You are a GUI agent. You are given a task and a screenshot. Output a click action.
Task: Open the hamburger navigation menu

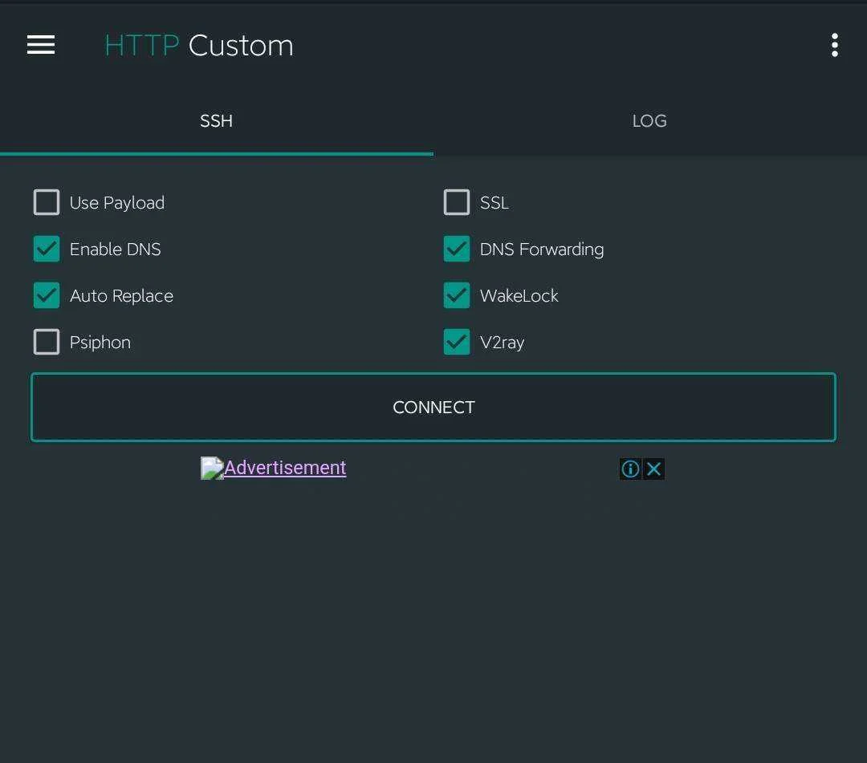pos(41,45)
